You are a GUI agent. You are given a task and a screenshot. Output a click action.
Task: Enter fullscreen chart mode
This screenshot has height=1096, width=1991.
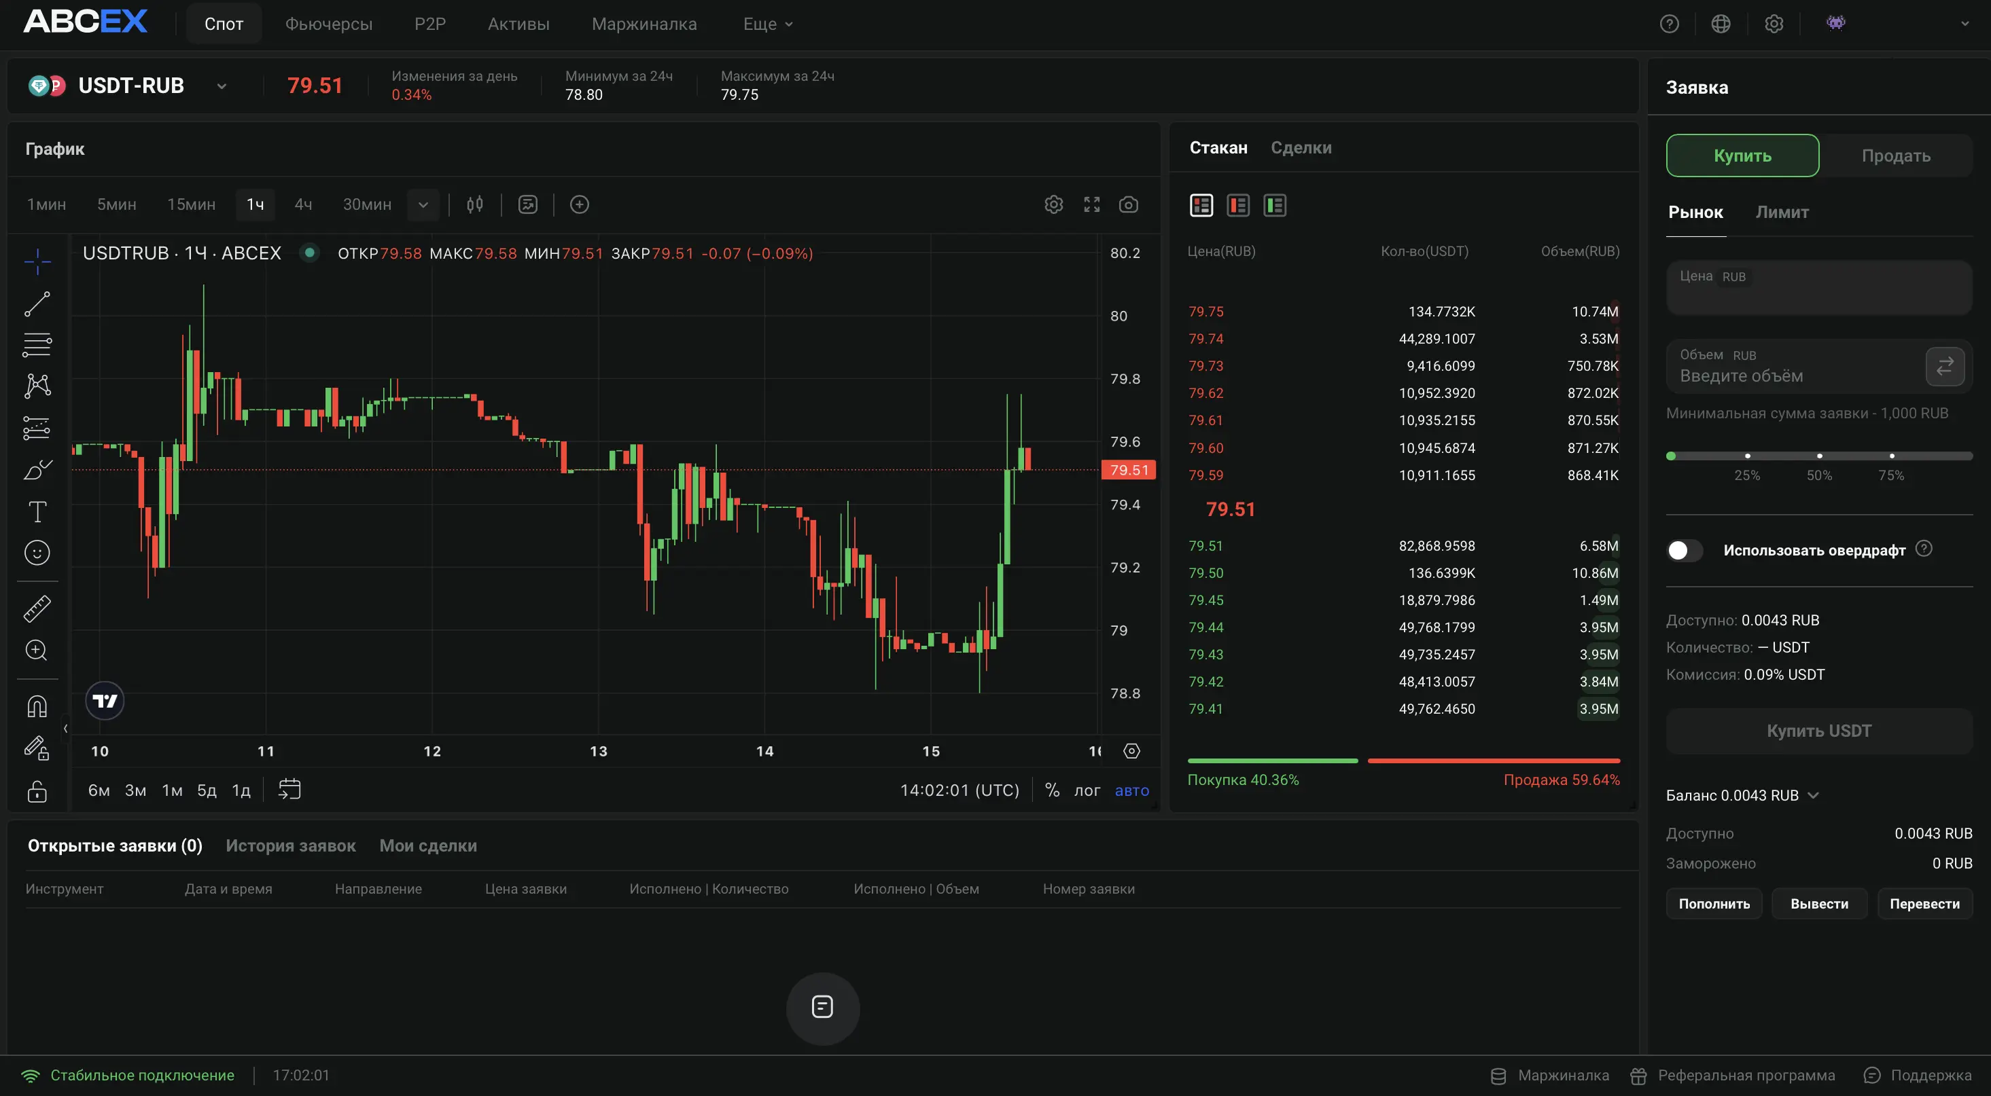(x=1091, y=204)
